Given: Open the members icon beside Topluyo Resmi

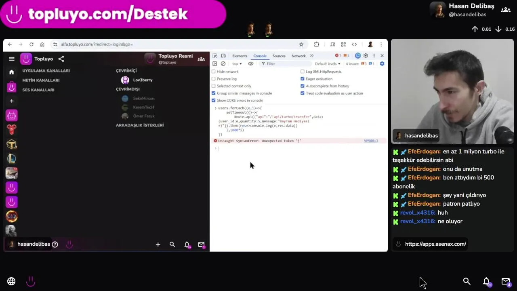Looking at the screenshot, I should pos(201,59).
